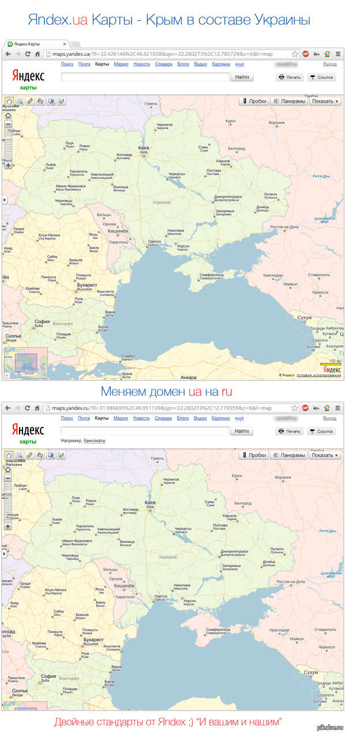Click the locate-me circle in the yandex.ua map
The image size is (346, 734).
coord(9,115)
